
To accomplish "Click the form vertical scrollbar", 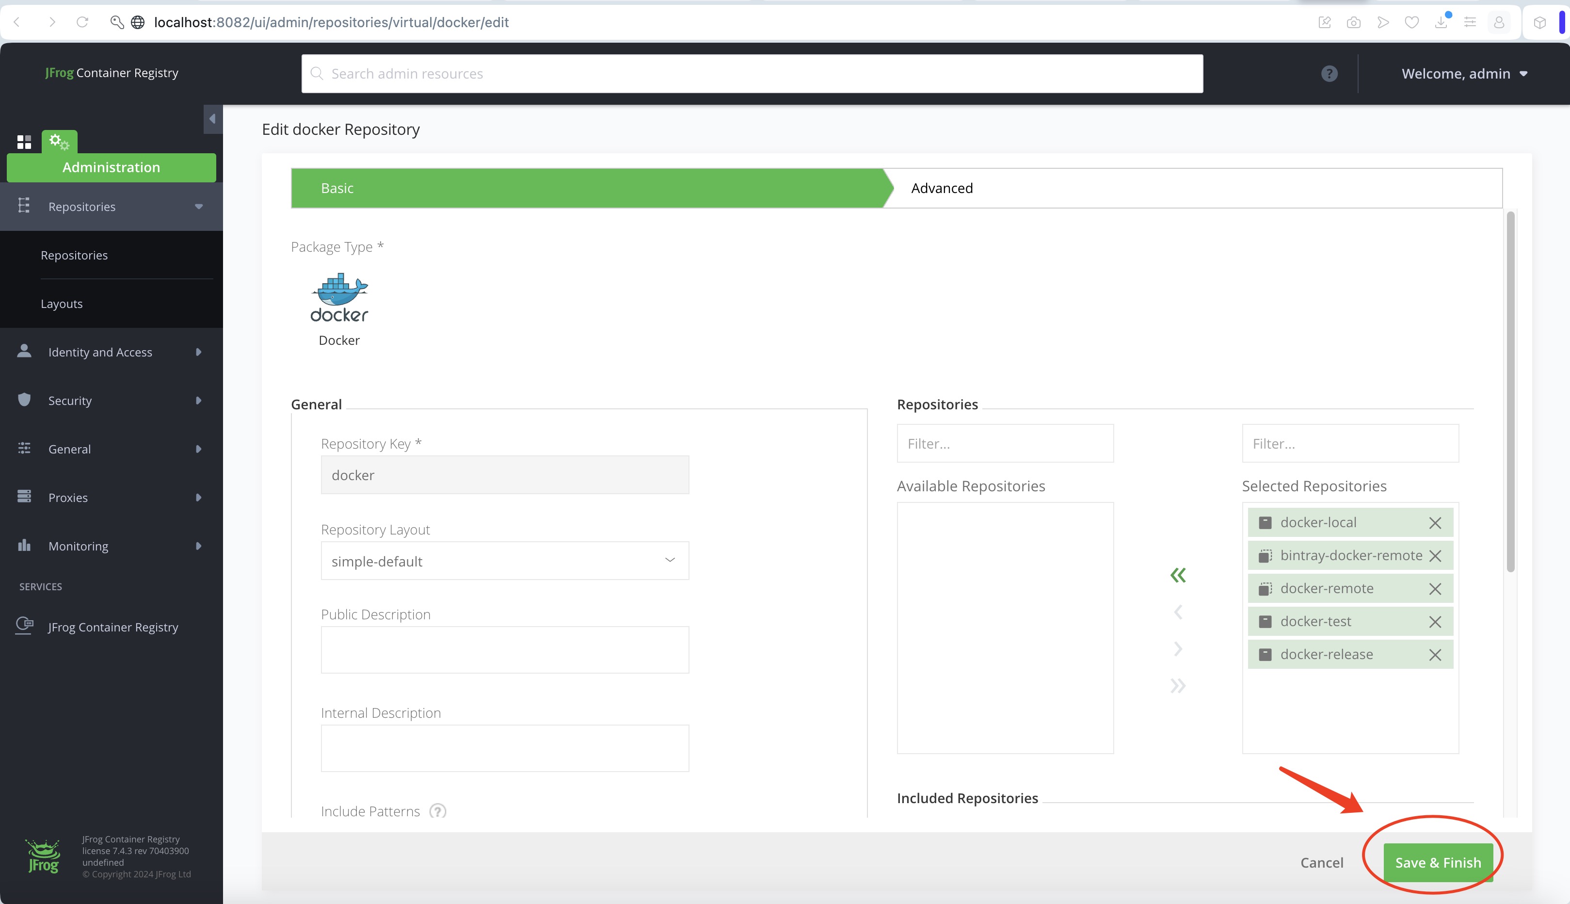I will click(1510, 391).
